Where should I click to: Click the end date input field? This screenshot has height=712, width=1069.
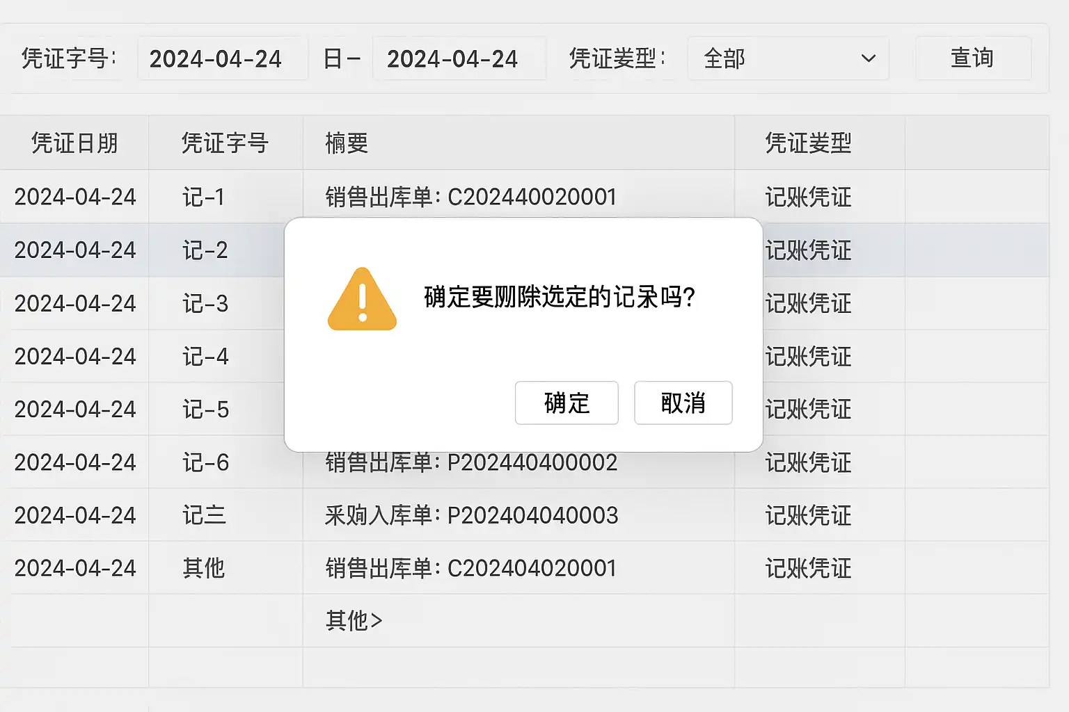[458, 58]
